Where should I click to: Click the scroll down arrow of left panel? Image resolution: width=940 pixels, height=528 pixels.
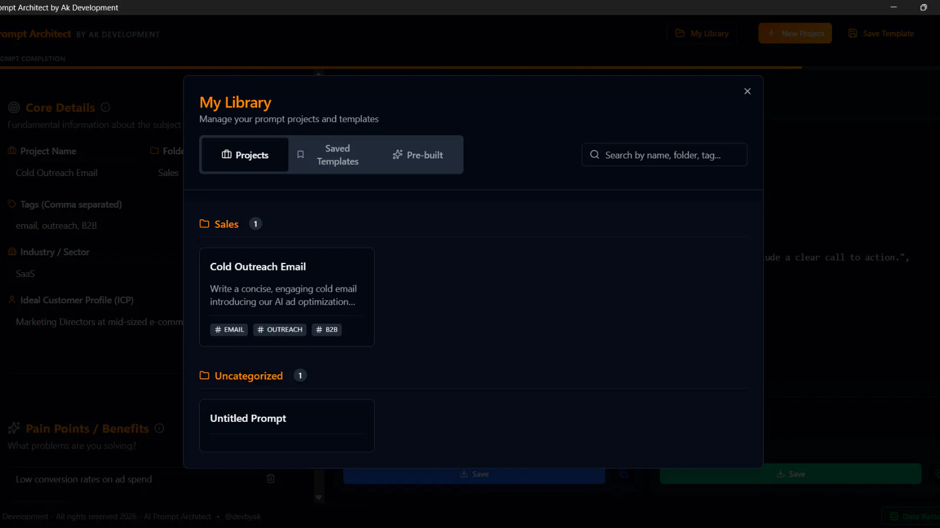(x=318, y=497)
